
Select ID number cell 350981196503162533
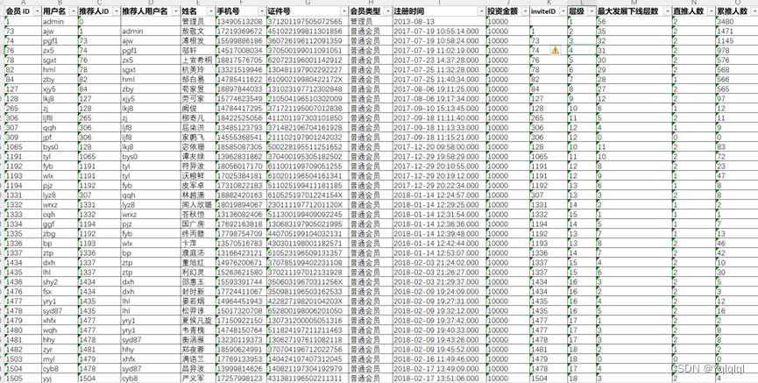point(308,292)
